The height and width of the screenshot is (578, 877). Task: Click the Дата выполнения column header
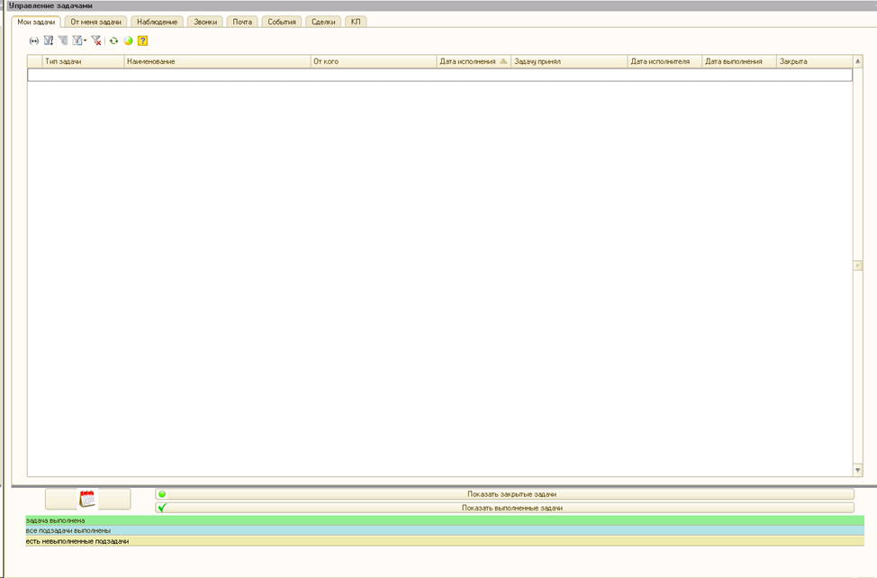[739, 61]
